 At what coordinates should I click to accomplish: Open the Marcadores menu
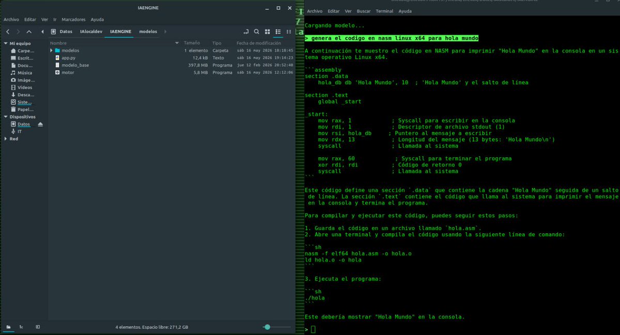tap(73, 20)
